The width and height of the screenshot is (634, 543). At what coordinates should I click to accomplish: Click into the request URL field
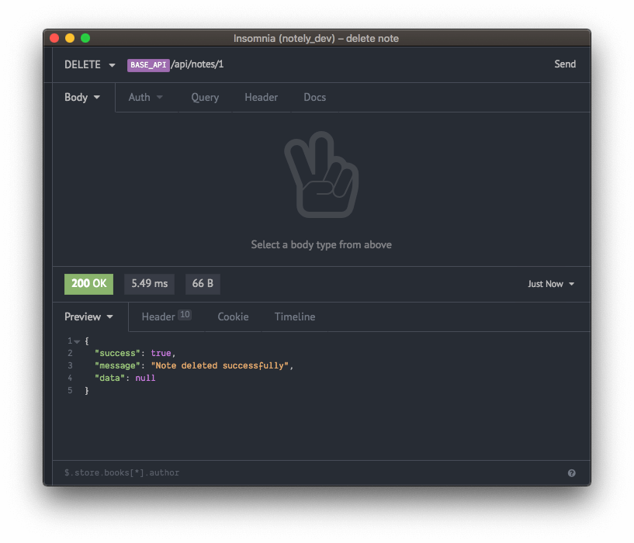349,64
